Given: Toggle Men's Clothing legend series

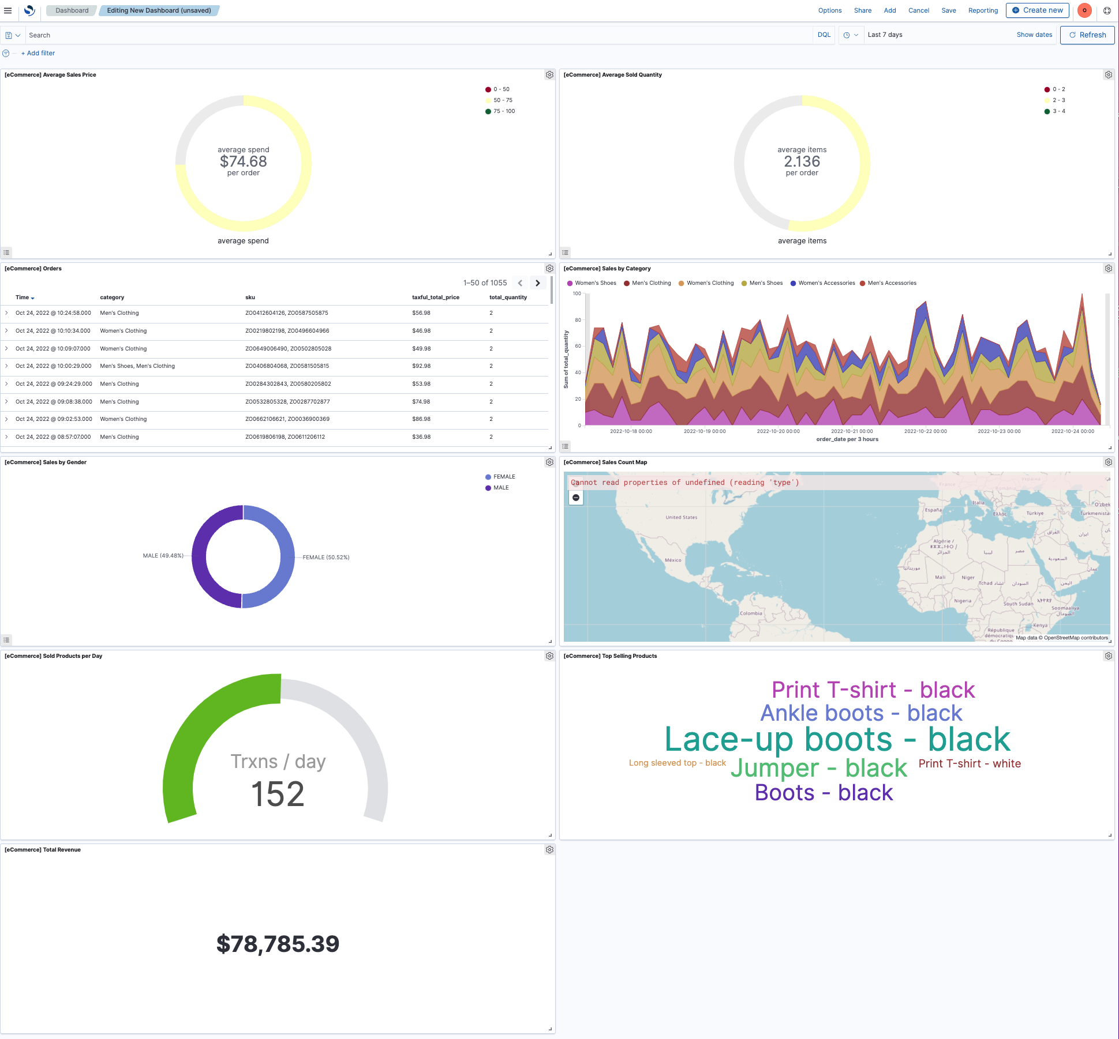Looking at the screenshot, I should (647, 283).
